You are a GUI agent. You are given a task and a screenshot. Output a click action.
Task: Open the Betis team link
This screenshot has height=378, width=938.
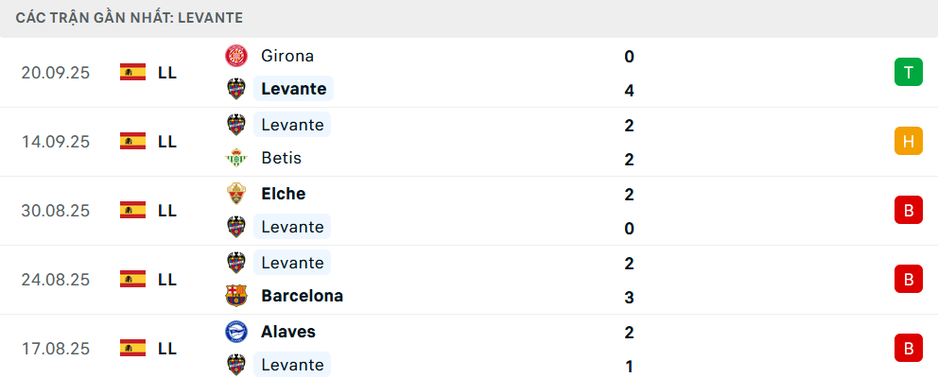(x=281, y=158)
